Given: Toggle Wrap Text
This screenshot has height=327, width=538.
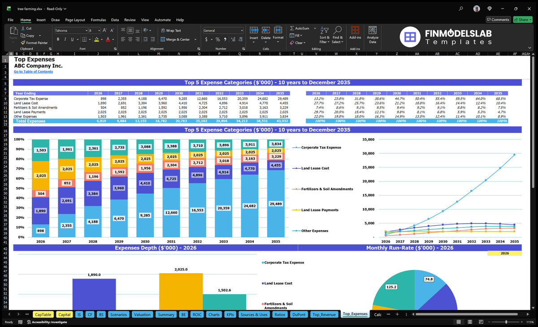Looking at the screenshot, I should [171, 31].
